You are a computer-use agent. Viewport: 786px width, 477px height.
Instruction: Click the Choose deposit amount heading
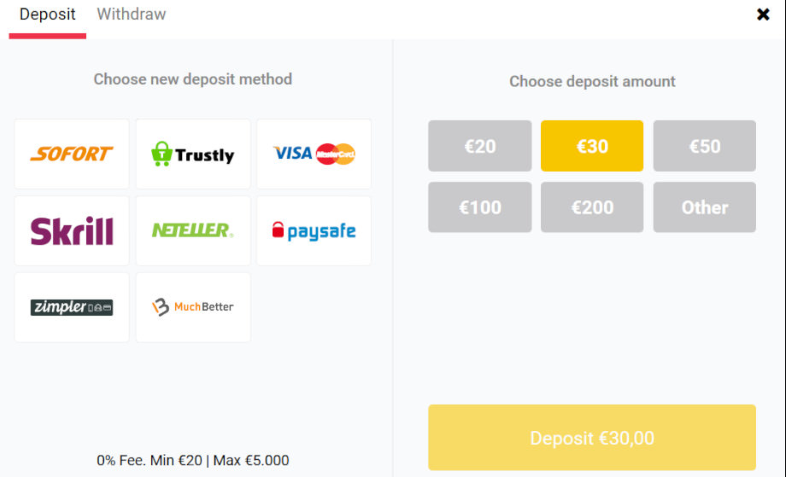coord(592,81)
